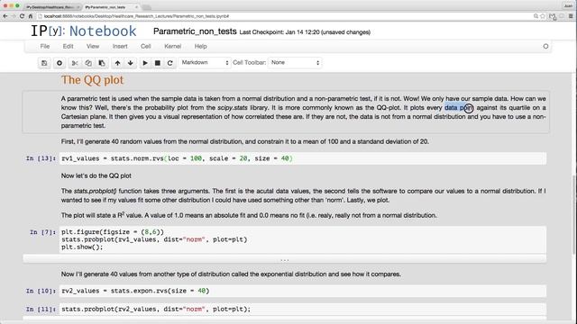Cut the selected cell with the scissors icon
The image size is (577, 324).
[75, 63]
